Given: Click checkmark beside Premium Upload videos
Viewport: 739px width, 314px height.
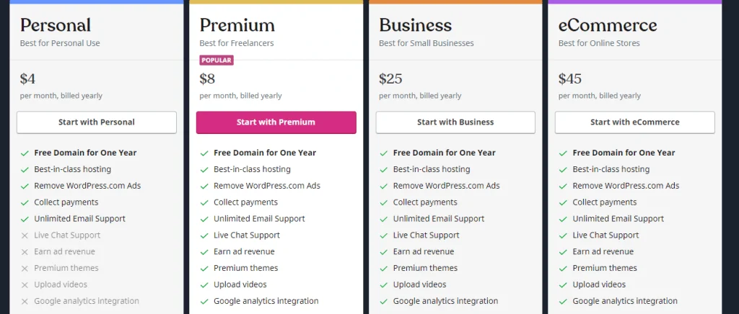Looking at the screenshot, I should (x=204, y=285).
